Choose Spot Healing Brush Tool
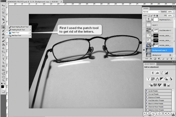The width and height of the screenshot is (176, 117). (x=19, y=27)
